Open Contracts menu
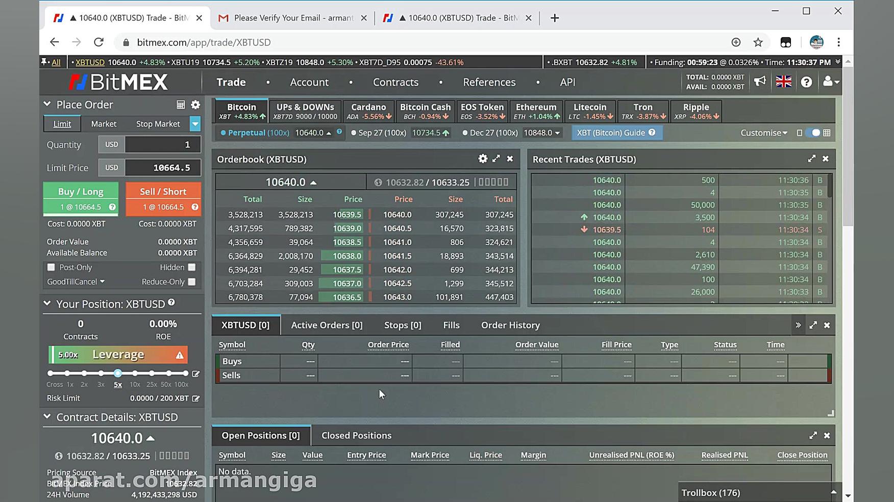This screenshot has height=502, width=894. point(395,82)
